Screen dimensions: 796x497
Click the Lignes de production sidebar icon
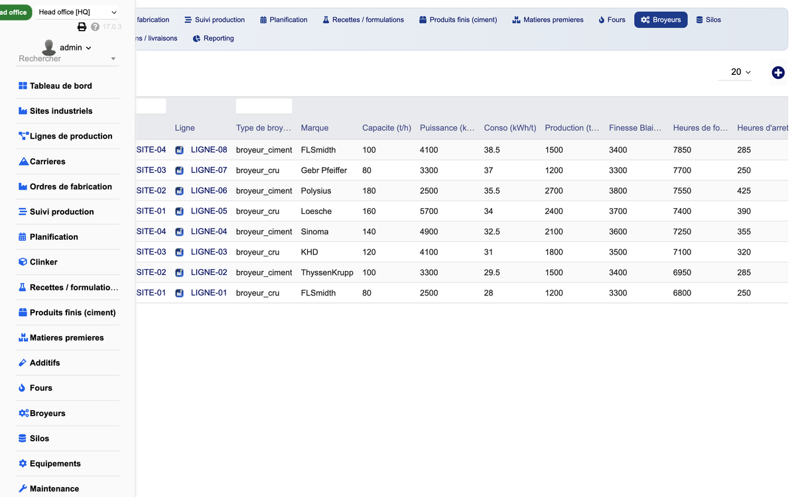pos(24,137)
